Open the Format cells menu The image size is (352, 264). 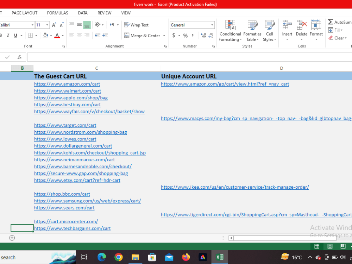point(316,30)
